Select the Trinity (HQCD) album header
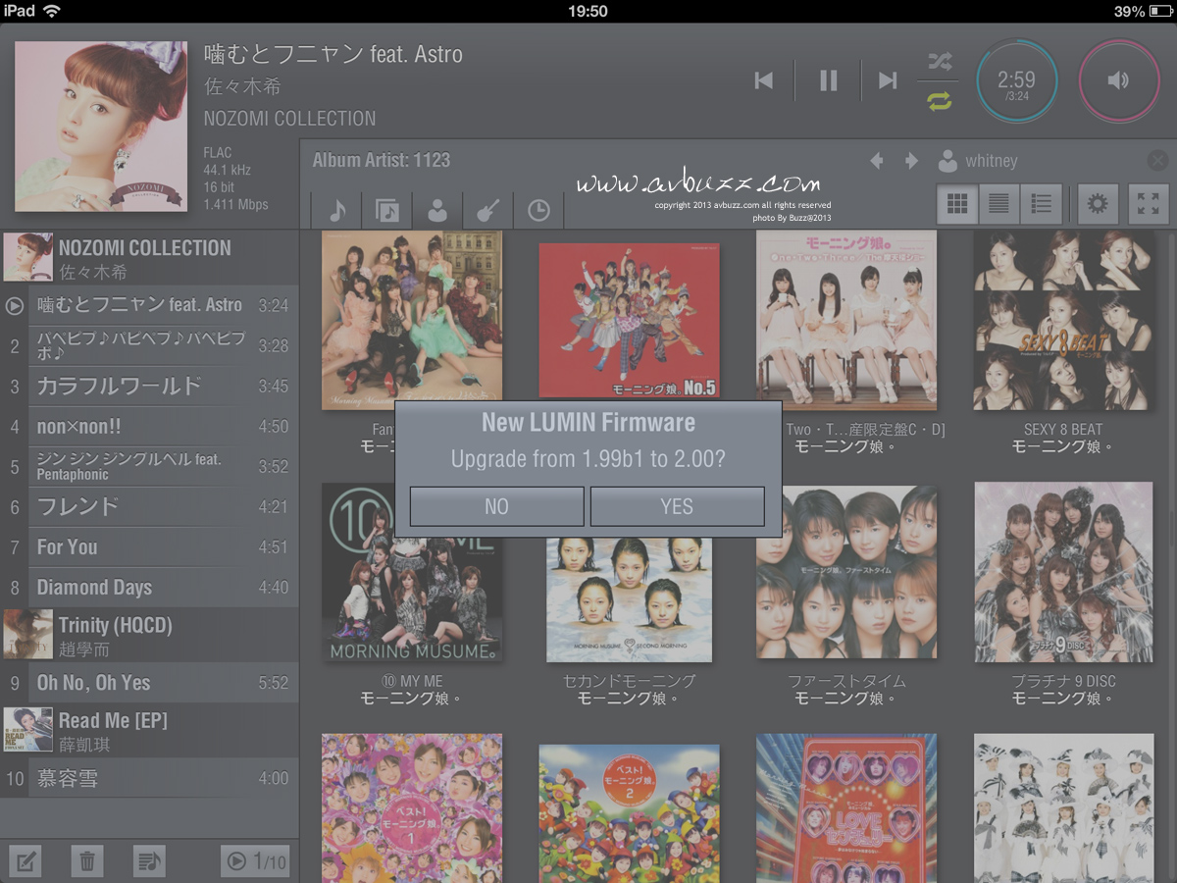1177x883 pixels. [149, 635]
